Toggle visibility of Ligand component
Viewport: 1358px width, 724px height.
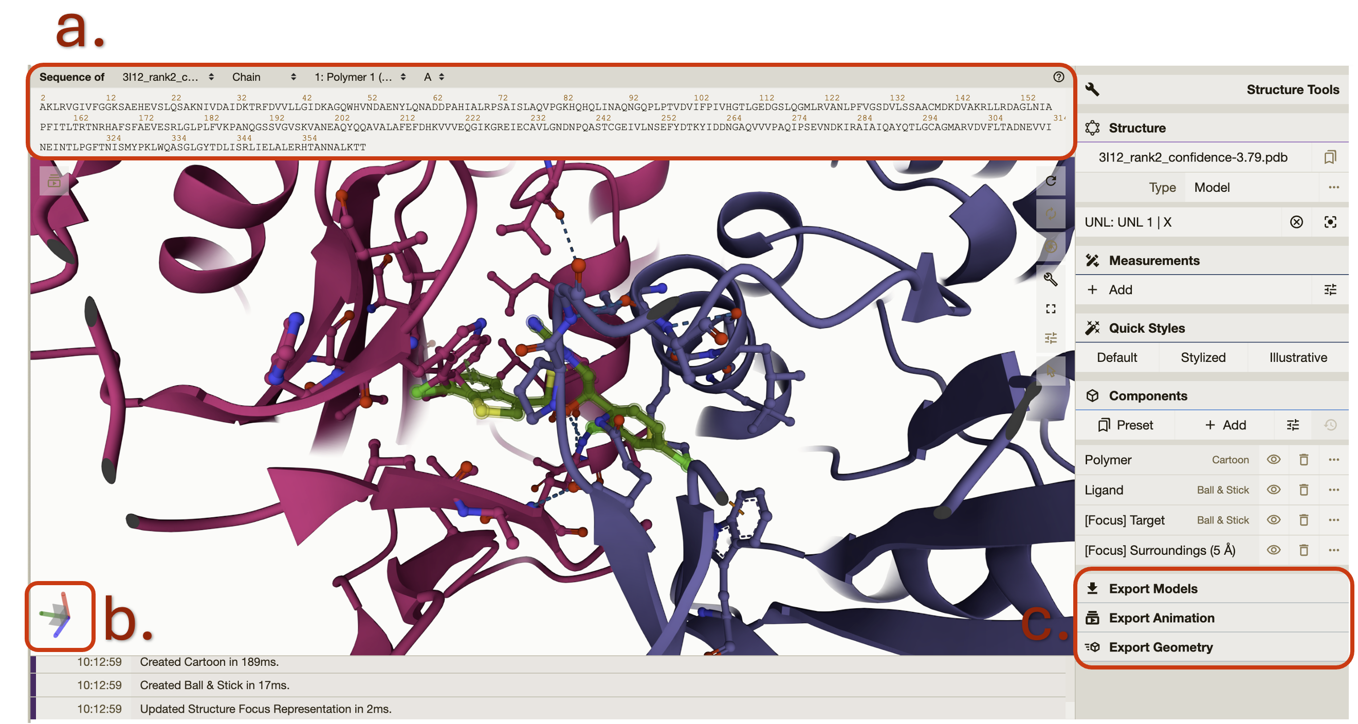point(1273,490)
